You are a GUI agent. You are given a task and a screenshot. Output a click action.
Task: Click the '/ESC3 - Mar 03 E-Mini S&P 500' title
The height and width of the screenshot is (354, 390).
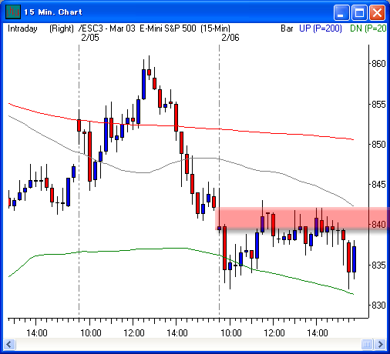pyautogui.click(x=137, y=28)
